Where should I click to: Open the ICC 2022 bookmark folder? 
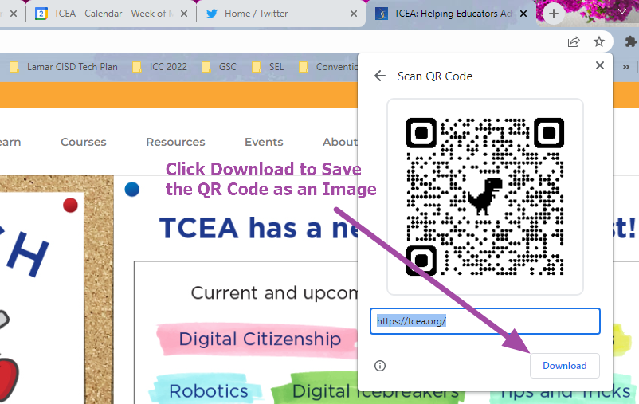160,66
